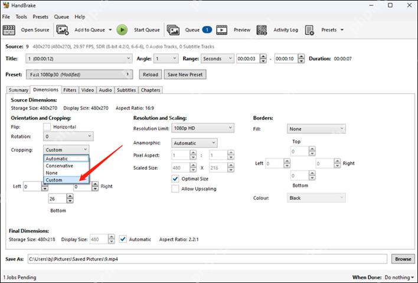The height and width of the screenshot is (283, 418).
Task: Uncheck the Final Dimensions Automatic checkbox
Action: click(123, 239)
